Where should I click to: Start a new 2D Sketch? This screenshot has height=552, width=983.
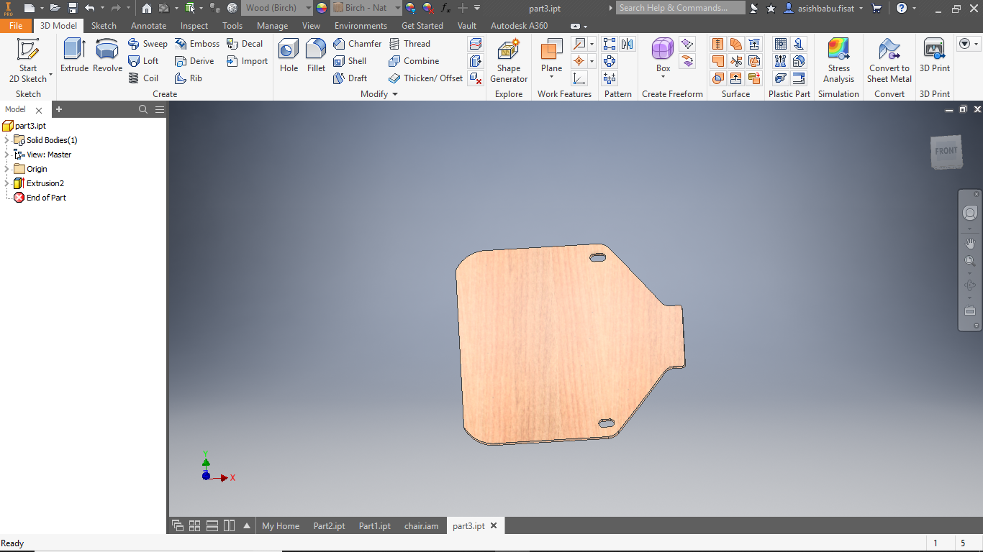click(x=28, y=60)
